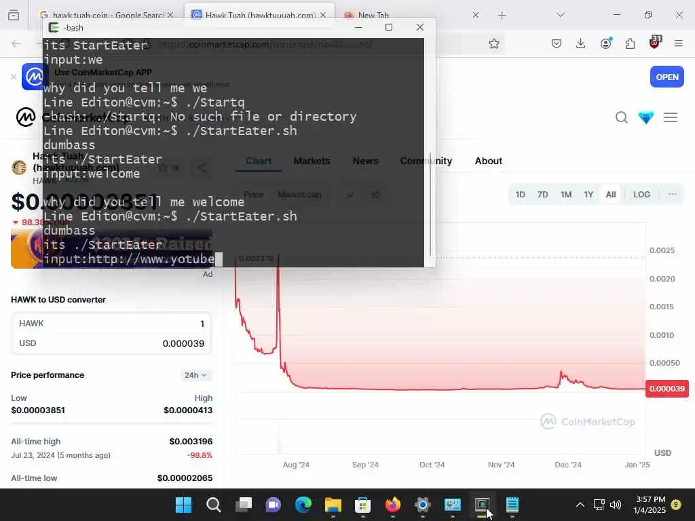The image size is (695, 521).
Task: Click the HAWK to USD converter heading
Action: point(58,299)
